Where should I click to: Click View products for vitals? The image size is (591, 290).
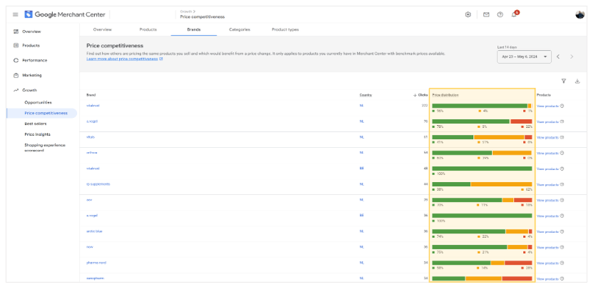[x=547, y=138]
